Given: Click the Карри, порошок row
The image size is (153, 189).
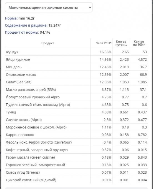Looking at the screenshot, I should coord(76,135).
